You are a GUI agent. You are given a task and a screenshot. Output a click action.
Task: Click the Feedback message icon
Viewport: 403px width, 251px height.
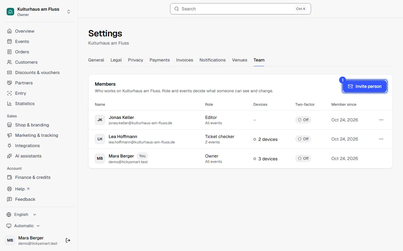[x=9, y=199]
